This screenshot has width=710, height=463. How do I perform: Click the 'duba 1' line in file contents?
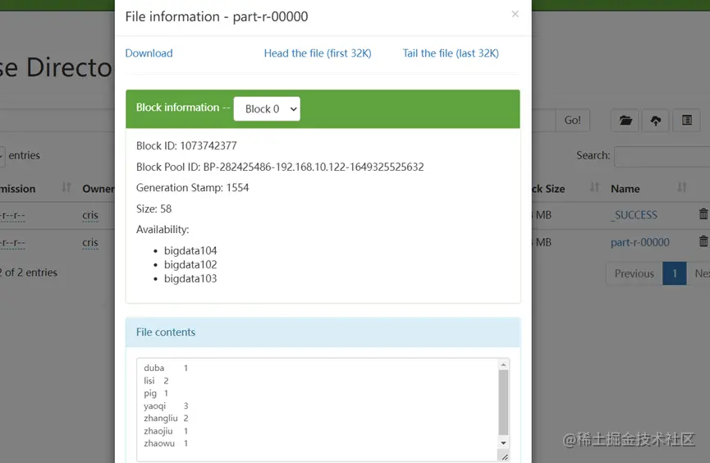(166, 368)
